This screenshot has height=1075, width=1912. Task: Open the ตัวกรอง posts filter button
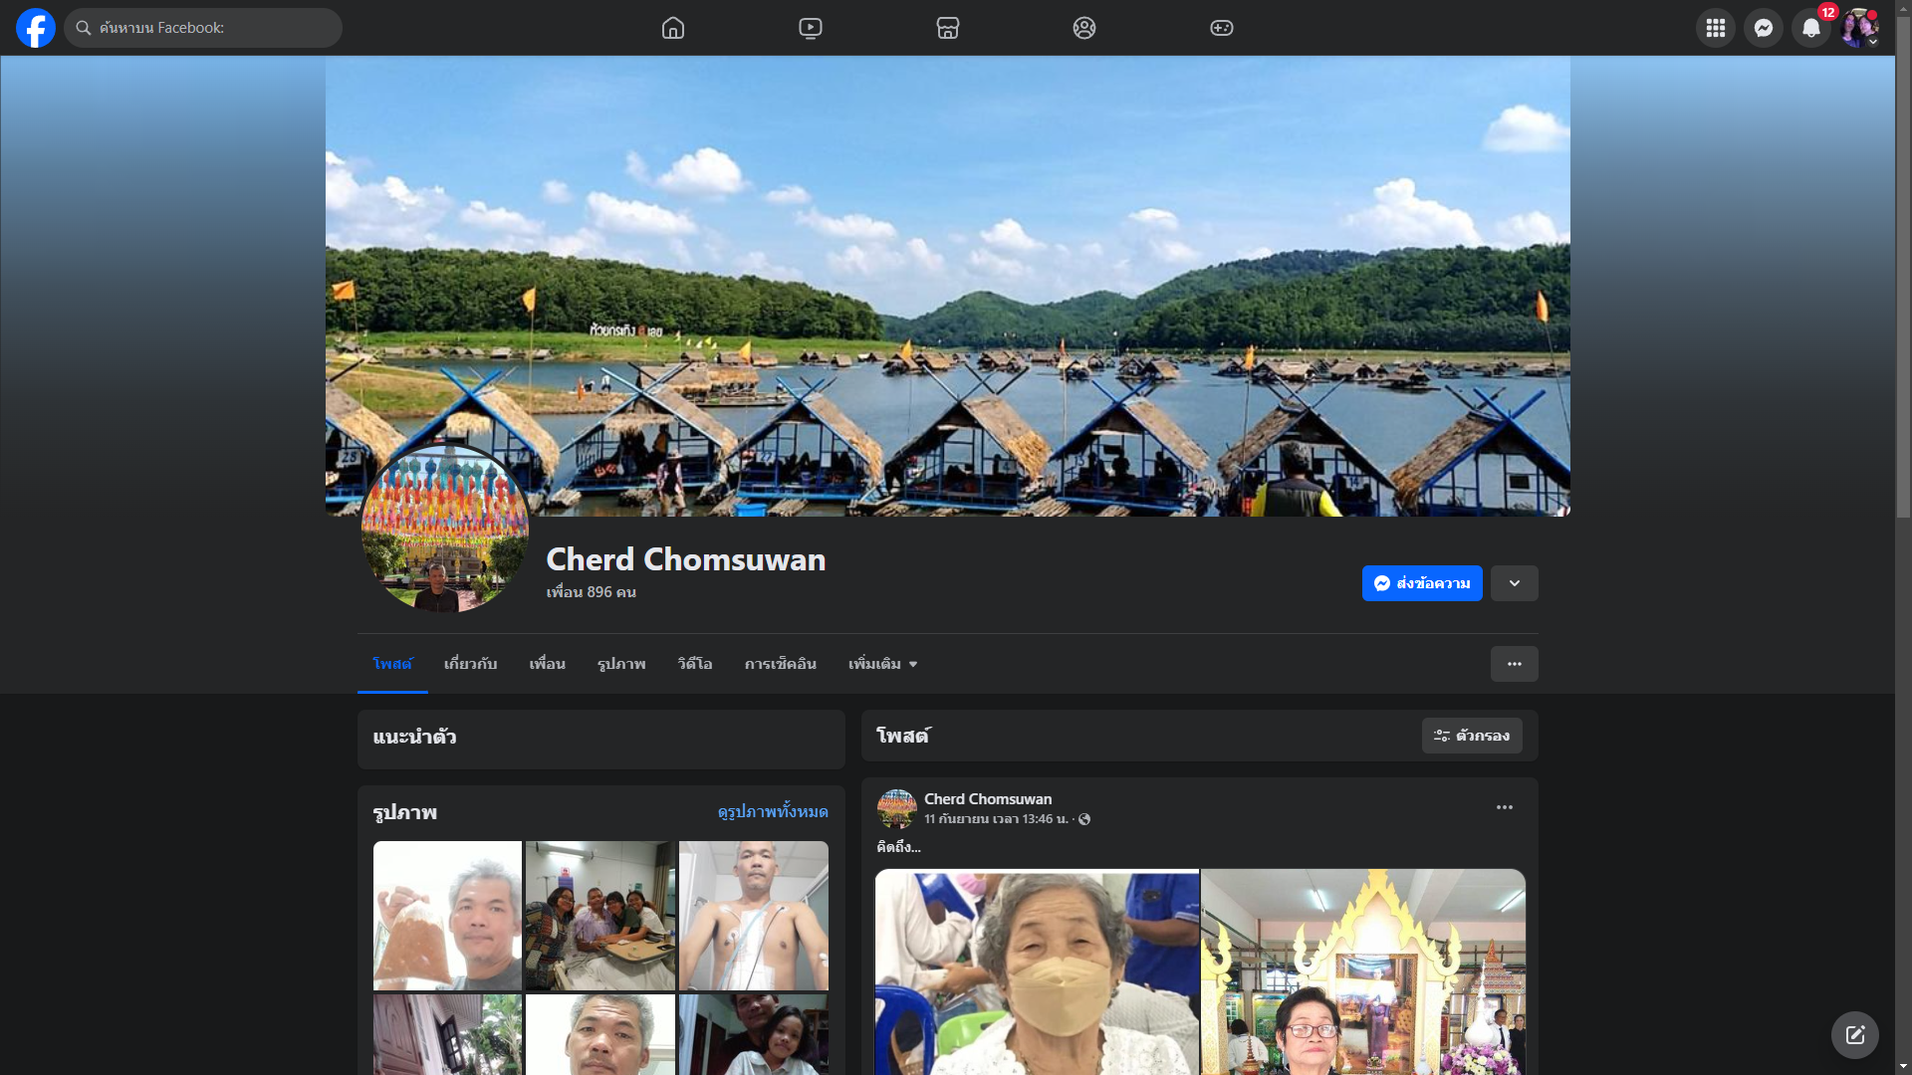(1472, 736)
